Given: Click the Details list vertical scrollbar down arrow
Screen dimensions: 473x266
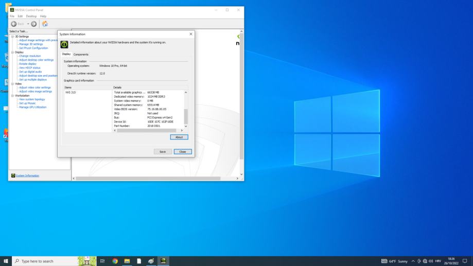Looking at the screenshot, I should (186, 126).
